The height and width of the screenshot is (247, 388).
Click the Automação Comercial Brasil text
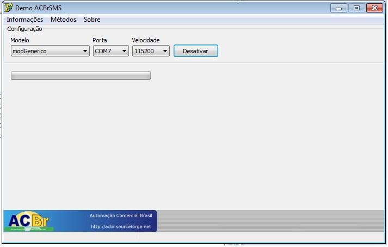click(121, 216)
